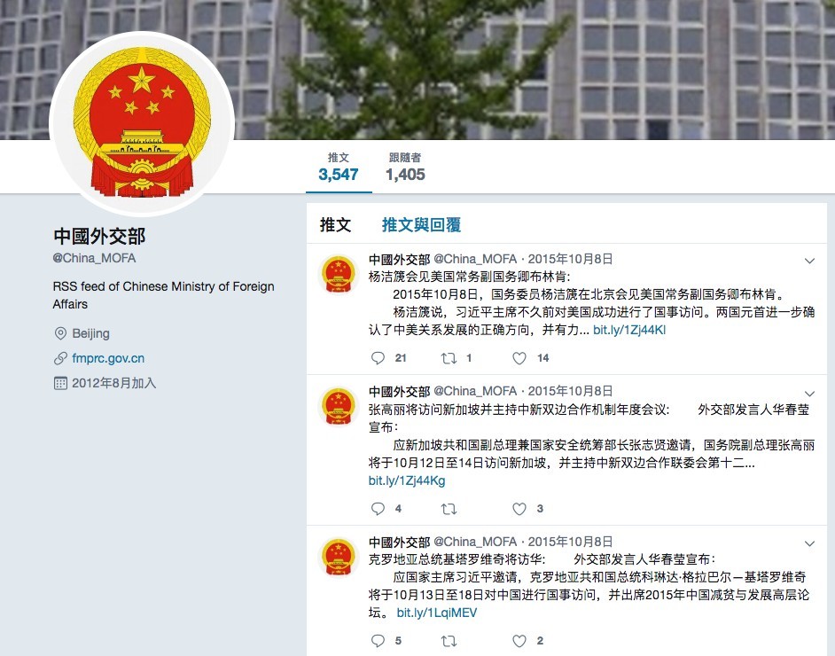Expand options chevron on first tweet
The width and height of the screenshot is (835, 656).
(x=809, y=261)
